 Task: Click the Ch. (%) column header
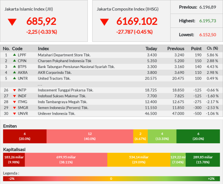pyautogui.click(x=212, y=48)
